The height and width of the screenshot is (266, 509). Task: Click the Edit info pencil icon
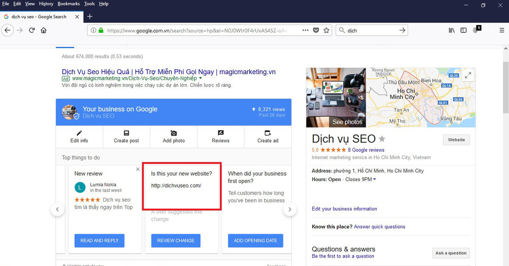point(79,133)
